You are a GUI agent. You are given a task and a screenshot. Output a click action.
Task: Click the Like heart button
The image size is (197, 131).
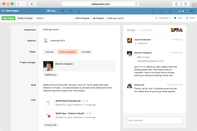pos(178,18)
